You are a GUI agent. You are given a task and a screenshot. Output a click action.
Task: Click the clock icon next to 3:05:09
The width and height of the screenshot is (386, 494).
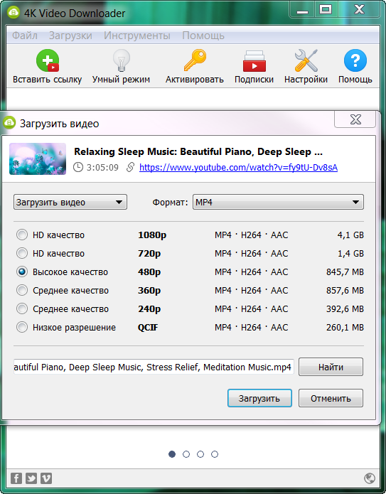[x=78, y=167]
